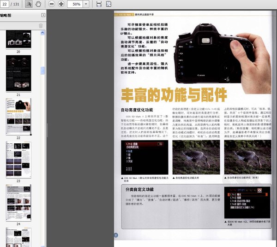Open page 20 thumbnail
The height and width of the screenshot is (247, 277).
click(18, 39)
